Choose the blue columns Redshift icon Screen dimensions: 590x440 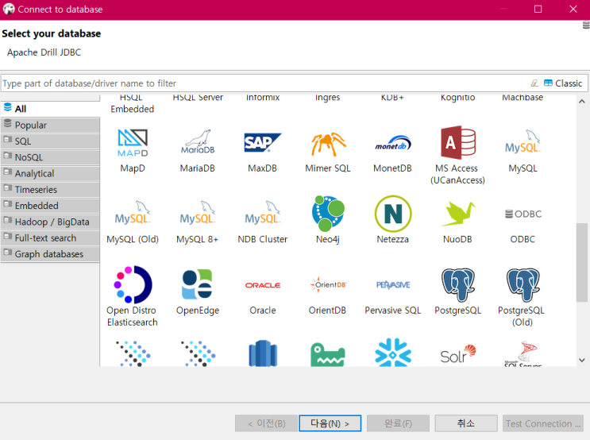click(x=263, y=353)
